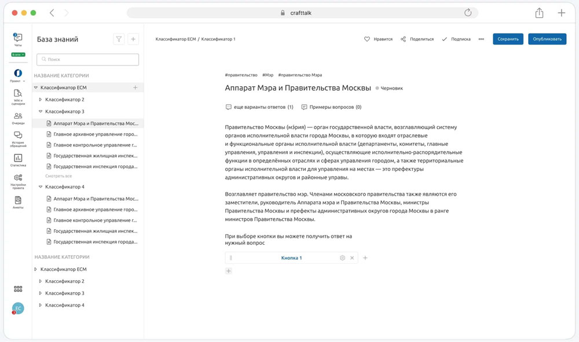Open settings gear on Кнопка 1
Viewport: 579px width, 342px height.
click(x=342, y=258)
